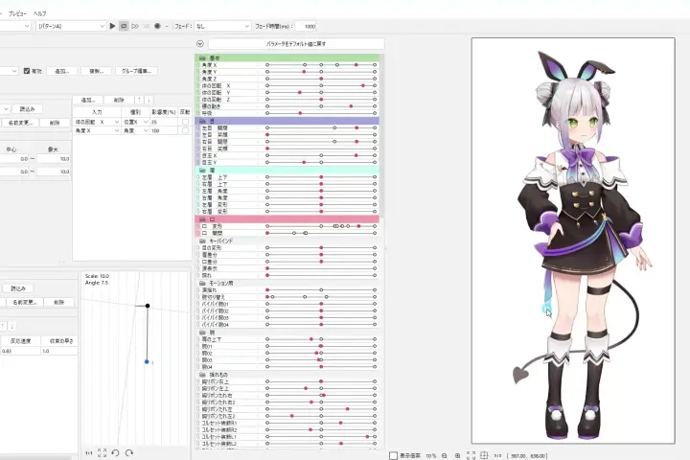The width and height of the screenshot is (690, 460).
Task: Open the ヘルプ menu
Action: pyautogui.click(x=39, y=13)
